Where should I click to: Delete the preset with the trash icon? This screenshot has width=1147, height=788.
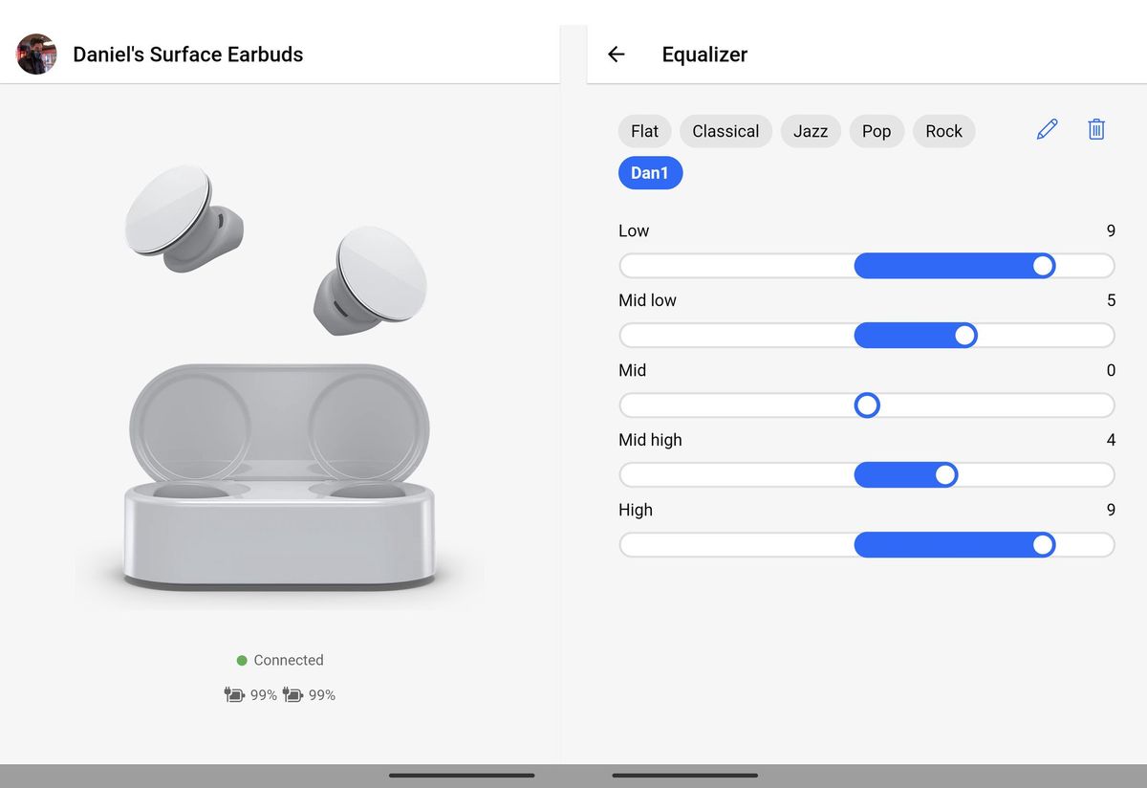tap(1096, 129)
